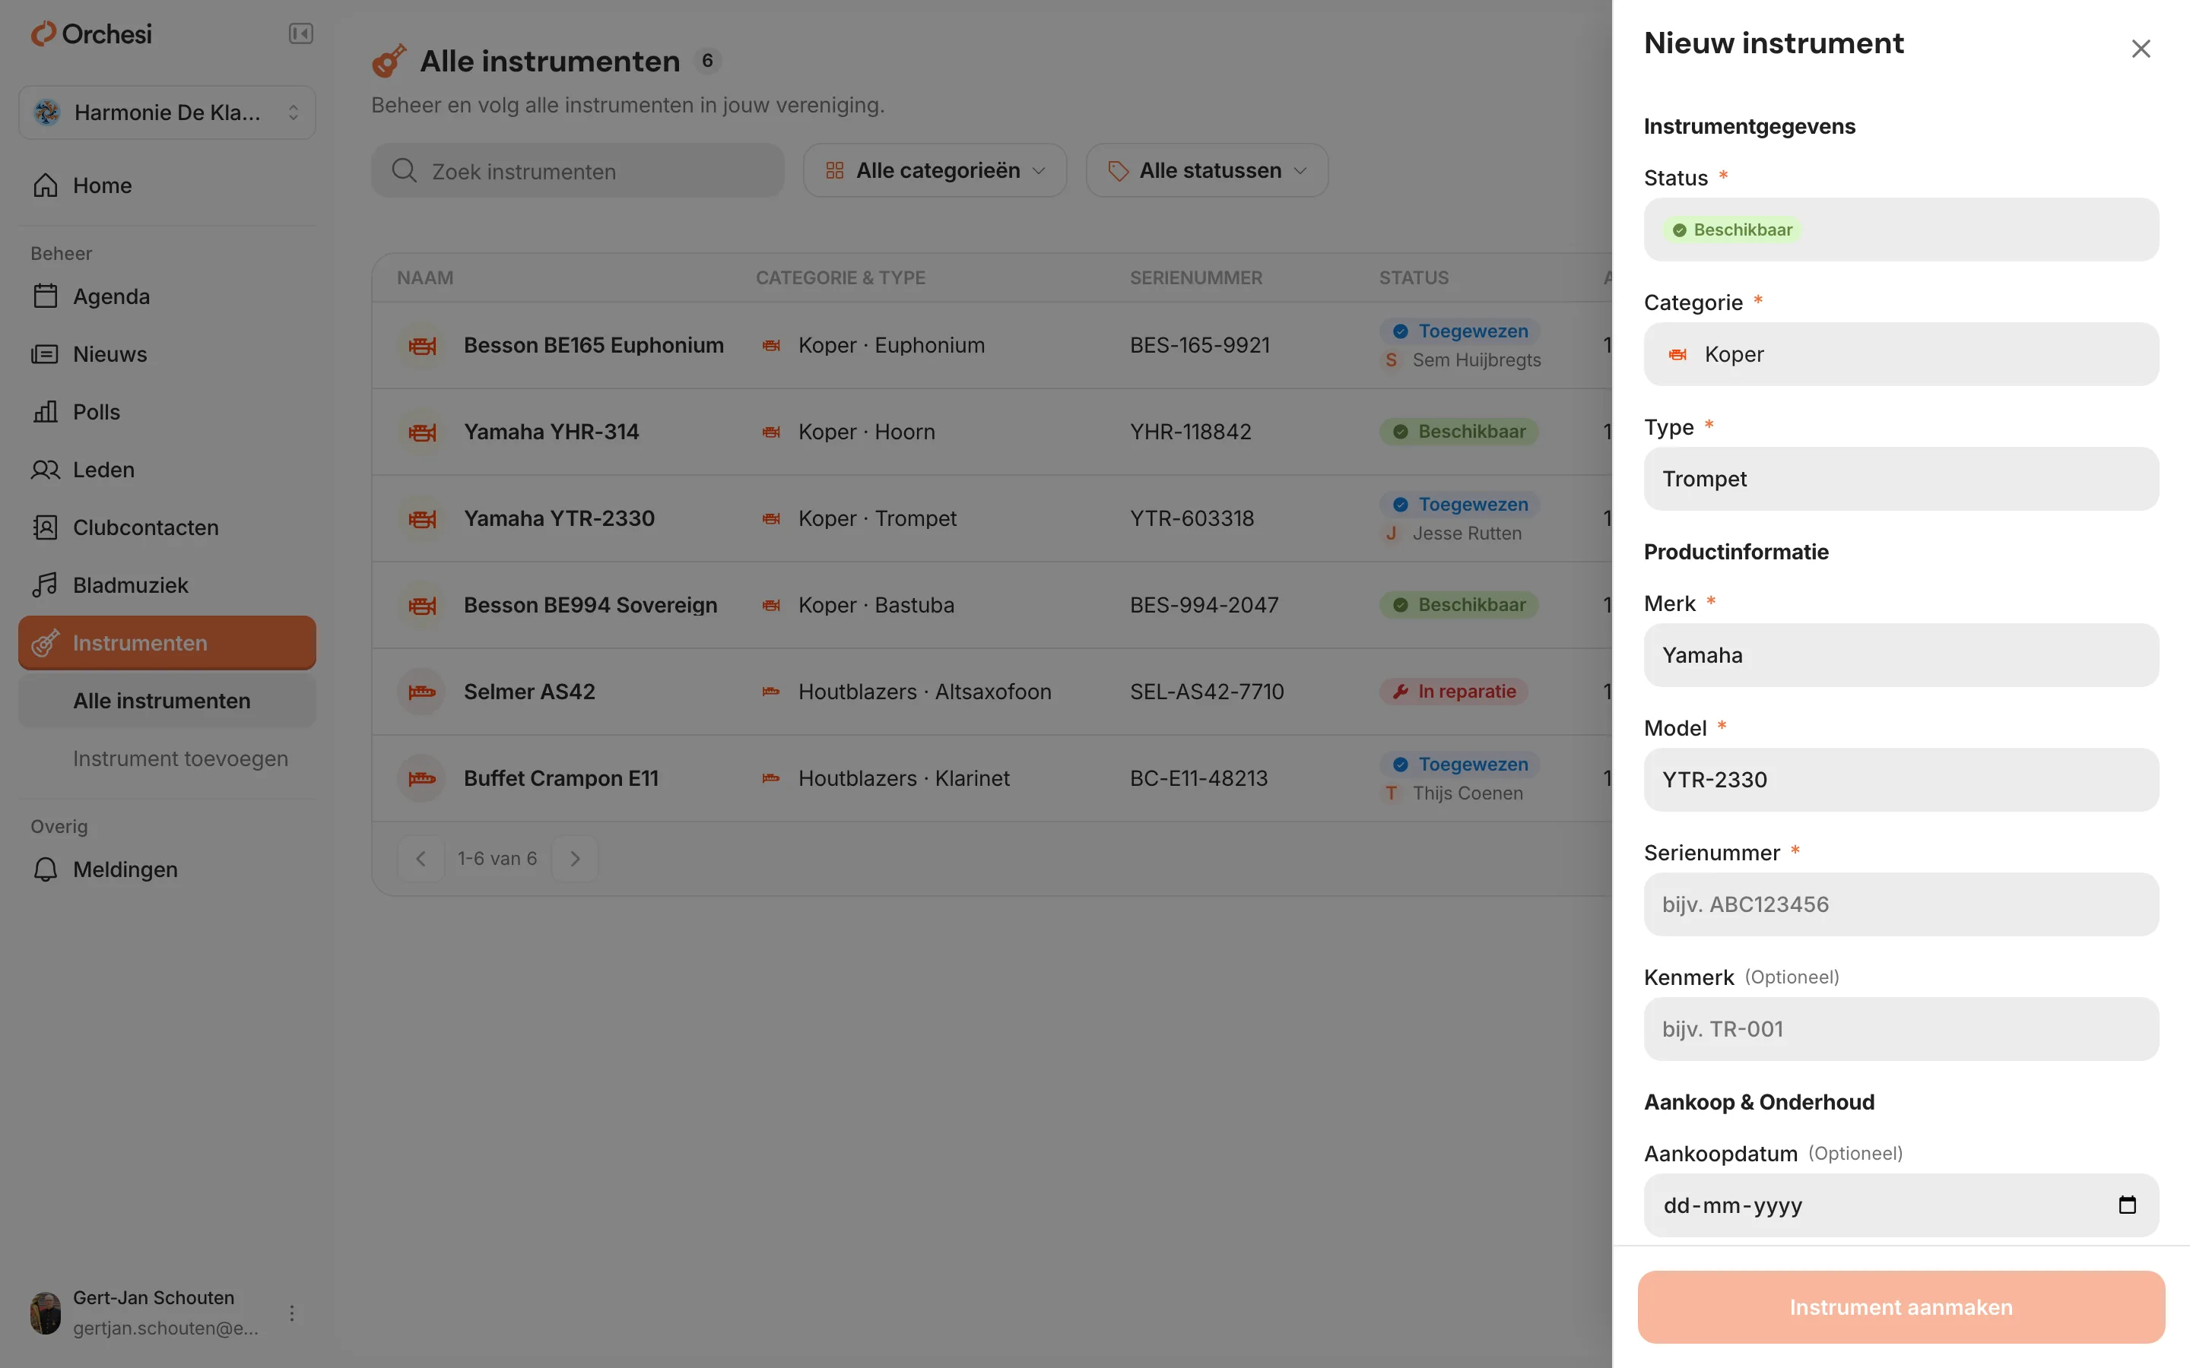Focus the Kenmerk input field
2190x1368 pixels.
[x=1901, y=1030]
